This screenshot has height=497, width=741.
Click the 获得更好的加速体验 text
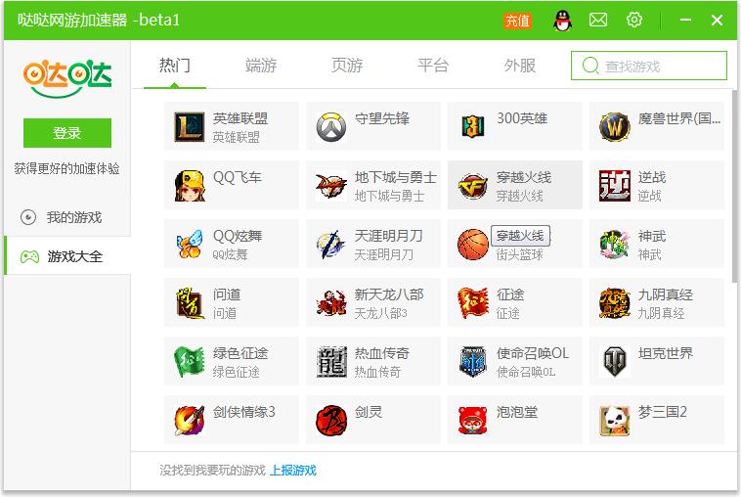[x=67, y=168]
